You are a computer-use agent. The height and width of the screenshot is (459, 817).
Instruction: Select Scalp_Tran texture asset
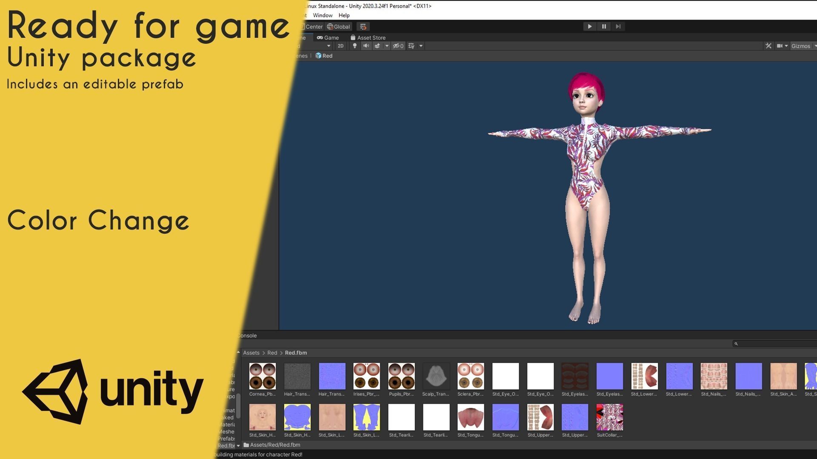[x=436, y=380]
